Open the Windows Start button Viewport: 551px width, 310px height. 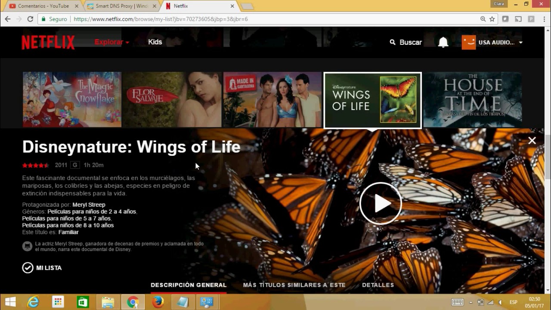point(10,302)
